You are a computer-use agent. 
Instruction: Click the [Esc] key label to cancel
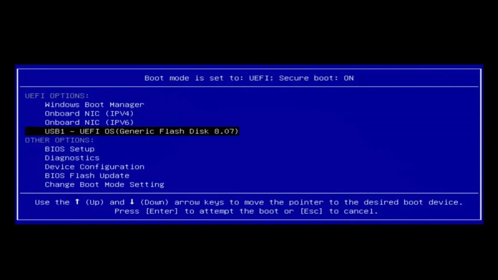pyautogui.click(x=311, y=211)
